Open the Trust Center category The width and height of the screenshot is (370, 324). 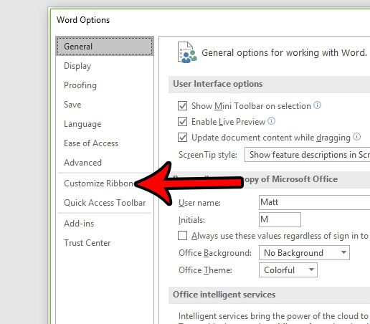[x=87, y=243]
